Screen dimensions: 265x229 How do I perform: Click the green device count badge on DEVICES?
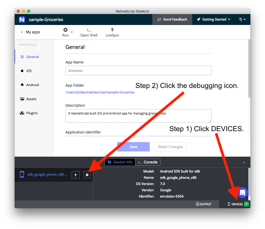pos(246,204)
